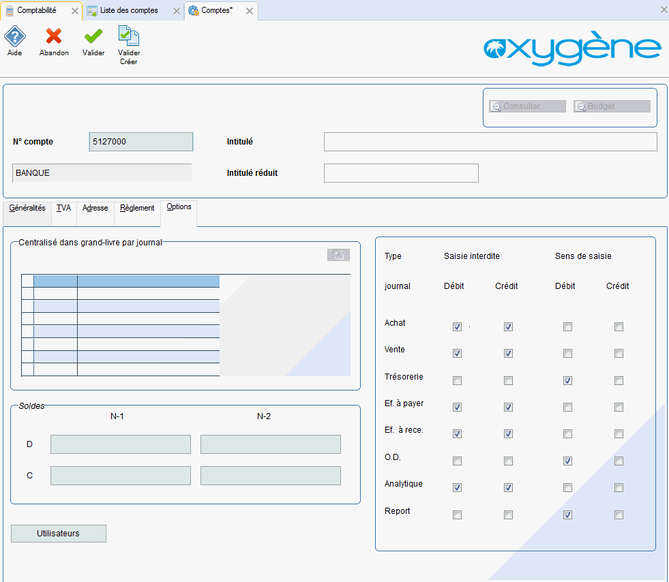669x582 pixels.
Task: Uncheck Ef. à payer saisie interdite Crédit
Action: [508, 407]
